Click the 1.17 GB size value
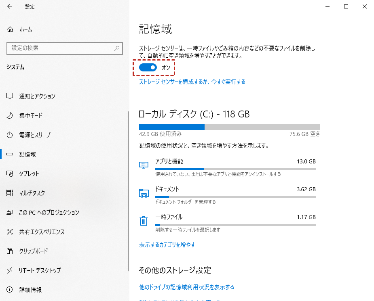The width and height of the screenshot is (374, 301). point(306,217)
